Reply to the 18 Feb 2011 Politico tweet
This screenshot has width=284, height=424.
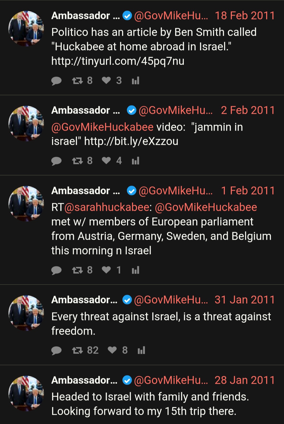[56, 81]
